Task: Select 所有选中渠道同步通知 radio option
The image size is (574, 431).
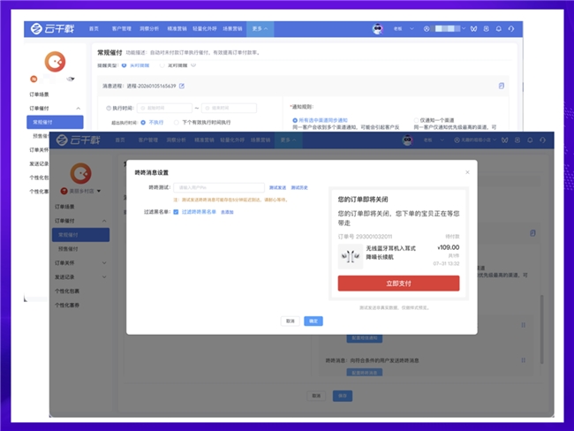Action: pos(294,119)
